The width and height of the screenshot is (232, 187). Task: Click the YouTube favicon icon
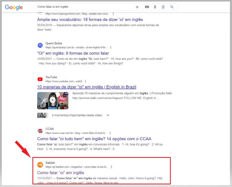(x=40, y=79)
